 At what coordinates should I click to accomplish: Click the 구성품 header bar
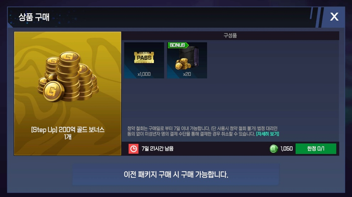[230, 36]
